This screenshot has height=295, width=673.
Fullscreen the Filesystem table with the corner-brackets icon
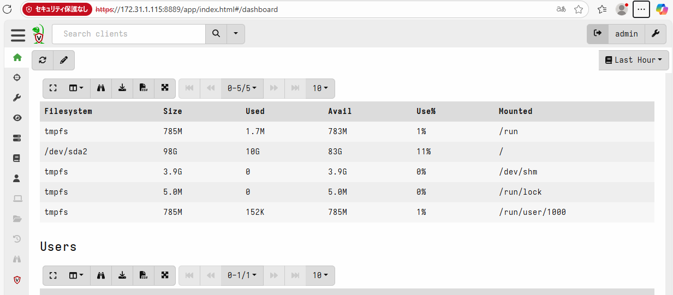tap(53, 88)
